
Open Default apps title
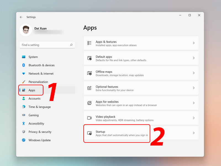tap(104, 57)
